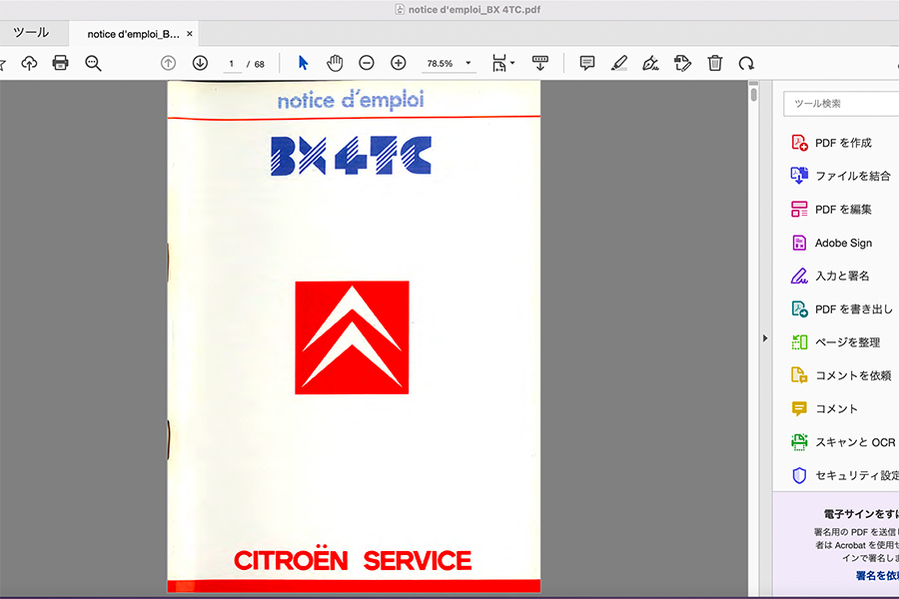
Task: Go to previous page arrow
Action: [169, 63]
